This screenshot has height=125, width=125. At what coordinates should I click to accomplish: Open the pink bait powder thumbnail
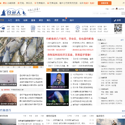pos(8,100)
